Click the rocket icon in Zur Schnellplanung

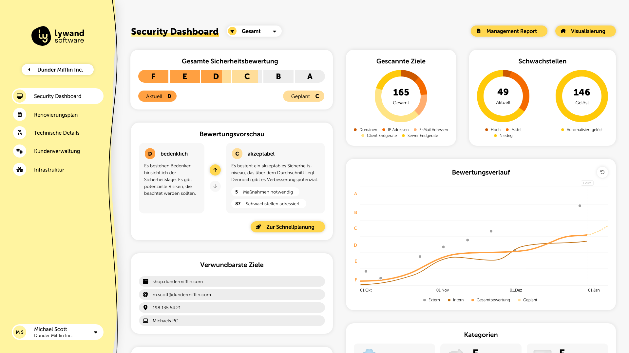point(258,227)
